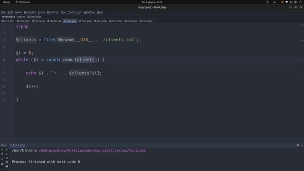This screenshot has height=171, width=304.
Task: Hide the Run tool window
Action: point(302,145)
